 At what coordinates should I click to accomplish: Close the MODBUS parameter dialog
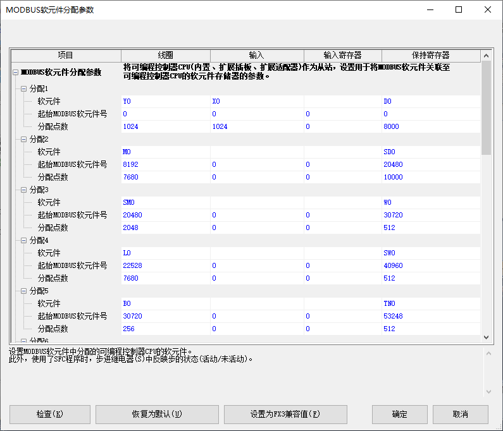point(488,9)
